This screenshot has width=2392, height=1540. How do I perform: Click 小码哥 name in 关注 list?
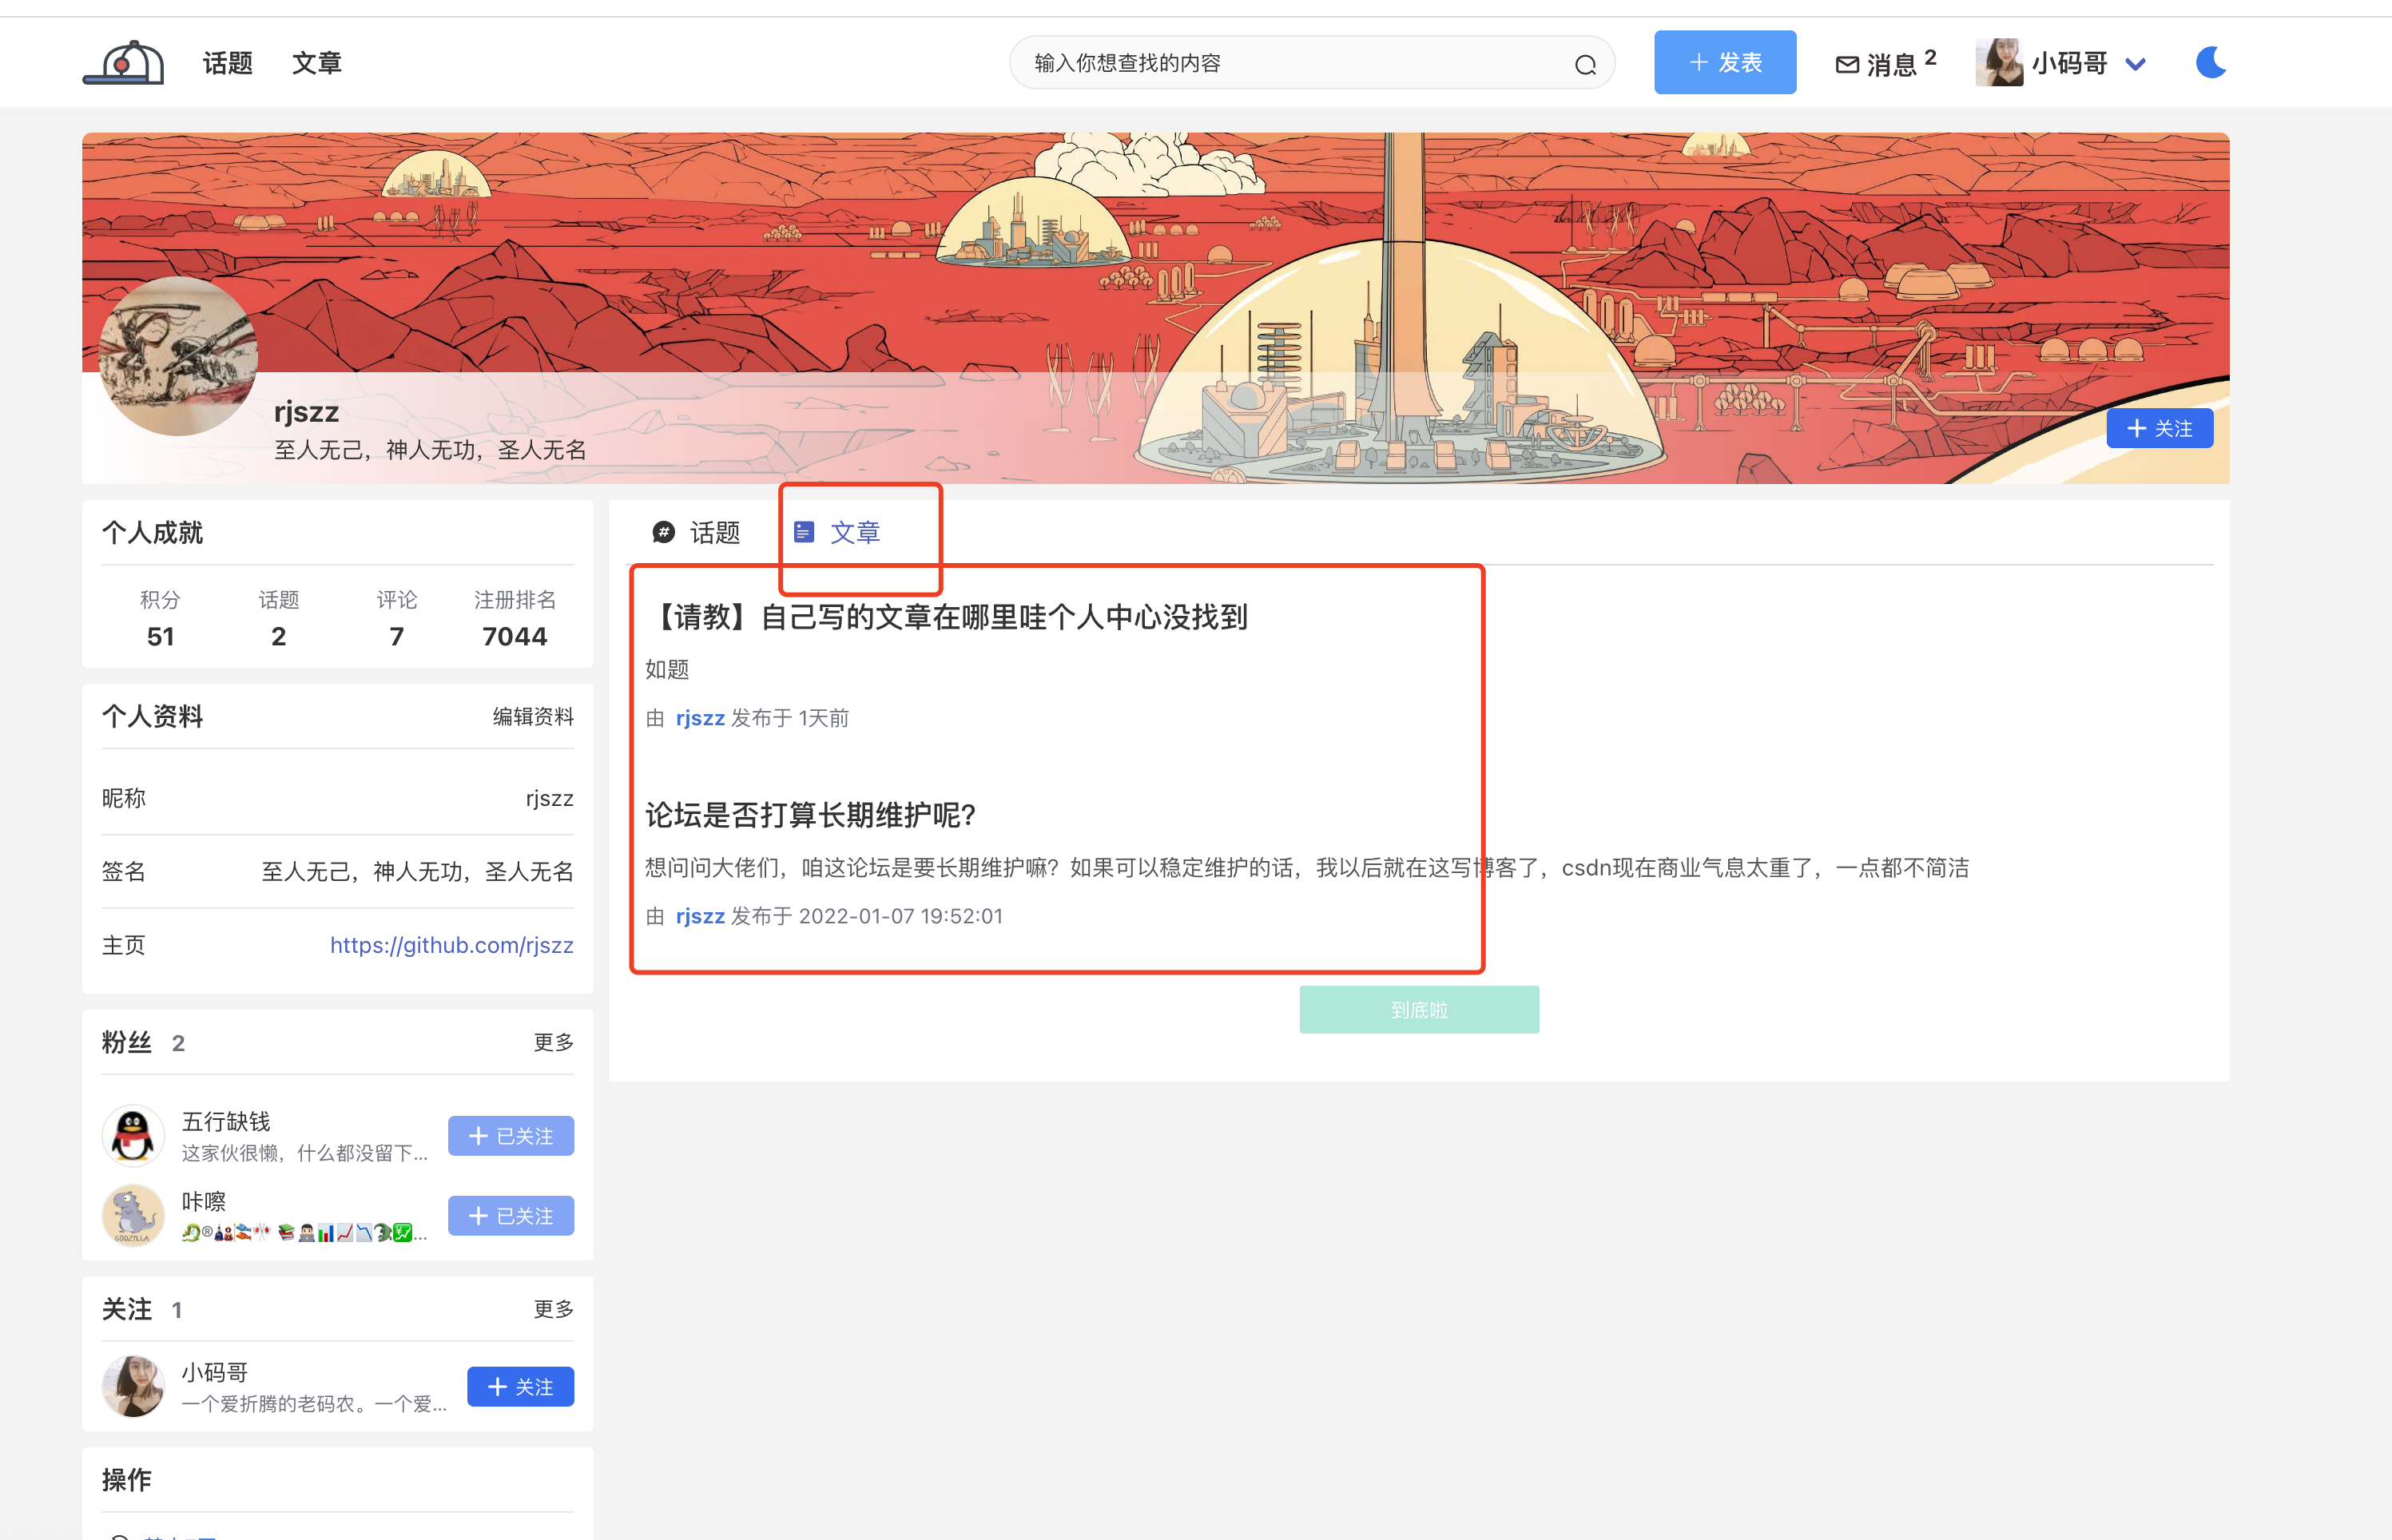pyautogui.click(x=215, y=1372)
